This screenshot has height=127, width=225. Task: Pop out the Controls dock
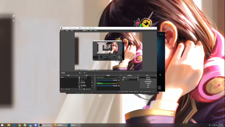click(x=156, y=75)
